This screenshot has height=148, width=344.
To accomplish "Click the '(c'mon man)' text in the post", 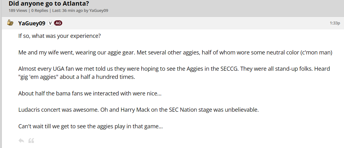I will click(x=316, y=52).
